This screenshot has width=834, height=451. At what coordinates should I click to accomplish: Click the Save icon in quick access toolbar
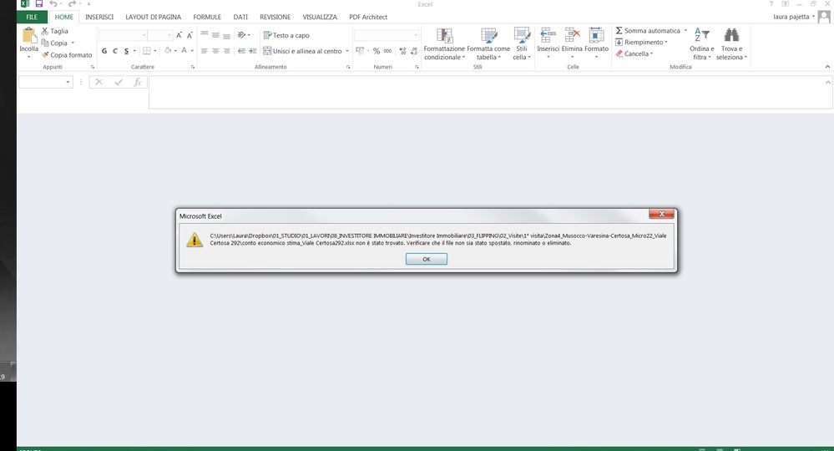(39, 3)
